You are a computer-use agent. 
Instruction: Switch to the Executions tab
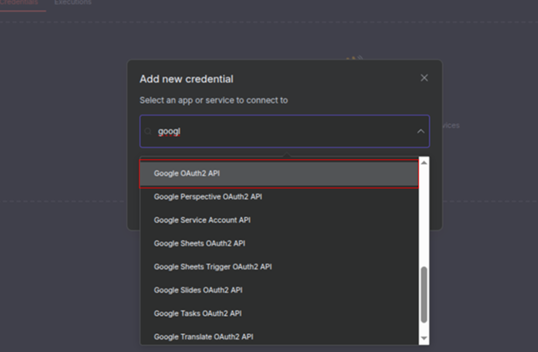tap(73, 2)
